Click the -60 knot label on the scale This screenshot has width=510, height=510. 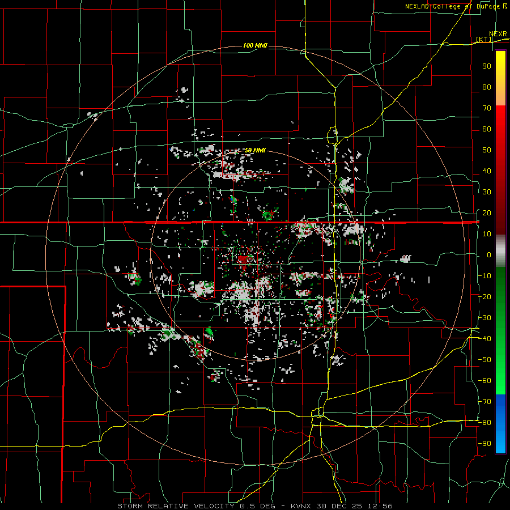[485, 381]
